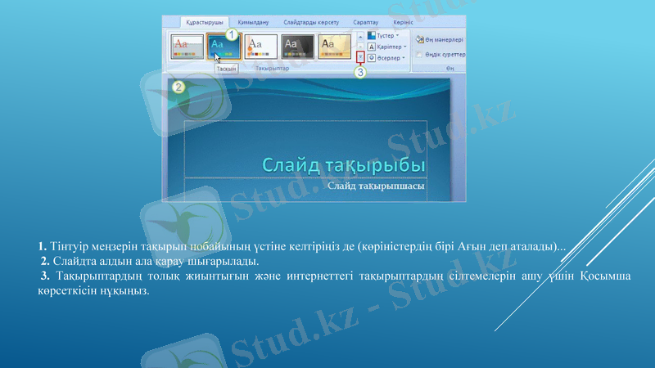Select the tan beige theme thumbnail

(x=335, y=47)
